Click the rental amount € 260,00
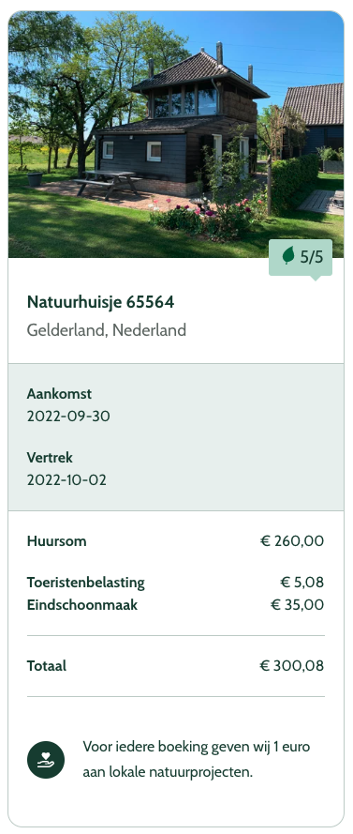Image resolution: width=353 pixels, height=834 pixels. (x=292, y=541)
